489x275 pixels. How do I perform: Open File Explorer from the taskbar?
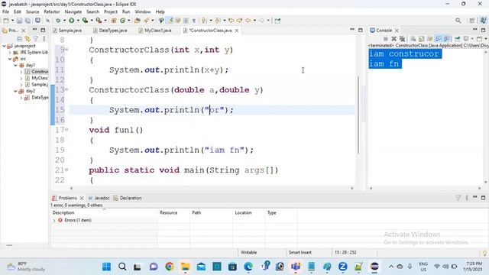[x=185, y=267]
